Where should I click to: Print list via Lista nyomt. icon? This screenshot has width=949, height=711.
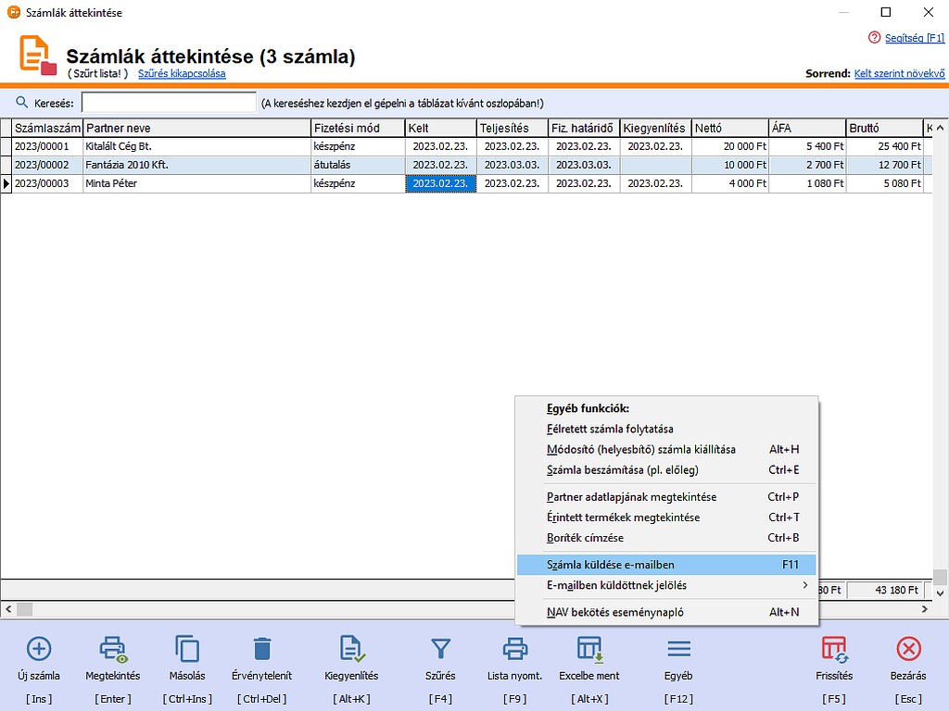pyautogui.click(x=514, y=649)
